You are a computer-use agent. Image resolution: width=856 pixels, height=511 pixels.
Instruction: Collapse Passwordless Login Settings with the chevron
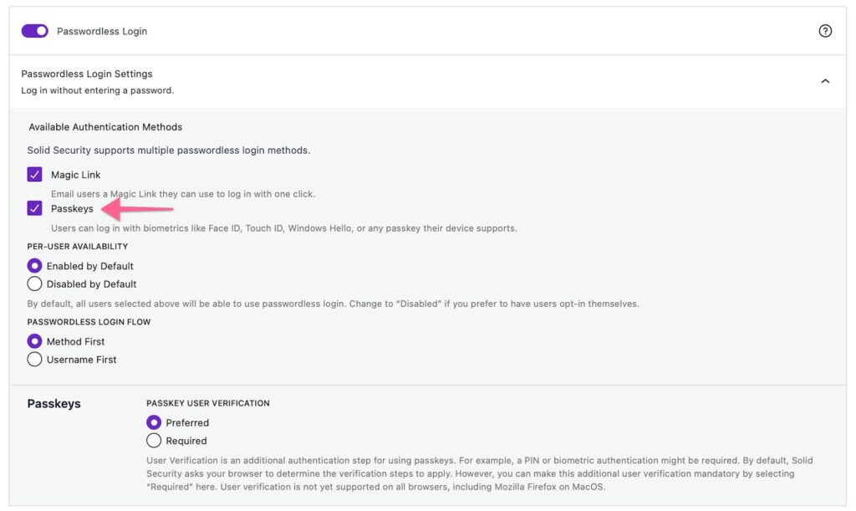(825, 81)
